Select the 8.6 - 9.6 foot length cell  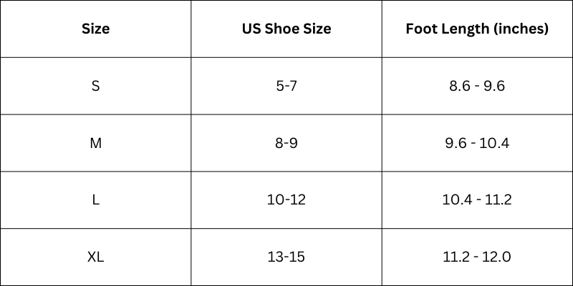click(x=477, y=86)
